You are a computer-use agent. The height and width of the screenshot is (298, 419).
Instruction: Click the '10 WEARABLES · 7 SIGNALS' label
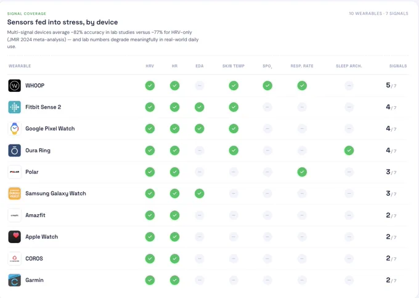click(378, 14)
